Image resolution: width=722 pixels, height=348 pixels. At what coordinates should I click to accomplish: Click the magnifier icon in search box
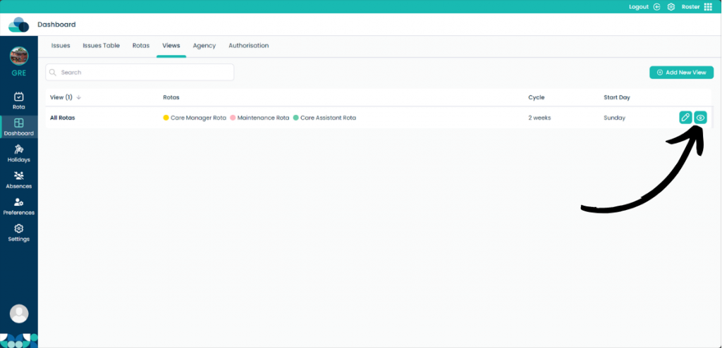click(x=52, y=73)
